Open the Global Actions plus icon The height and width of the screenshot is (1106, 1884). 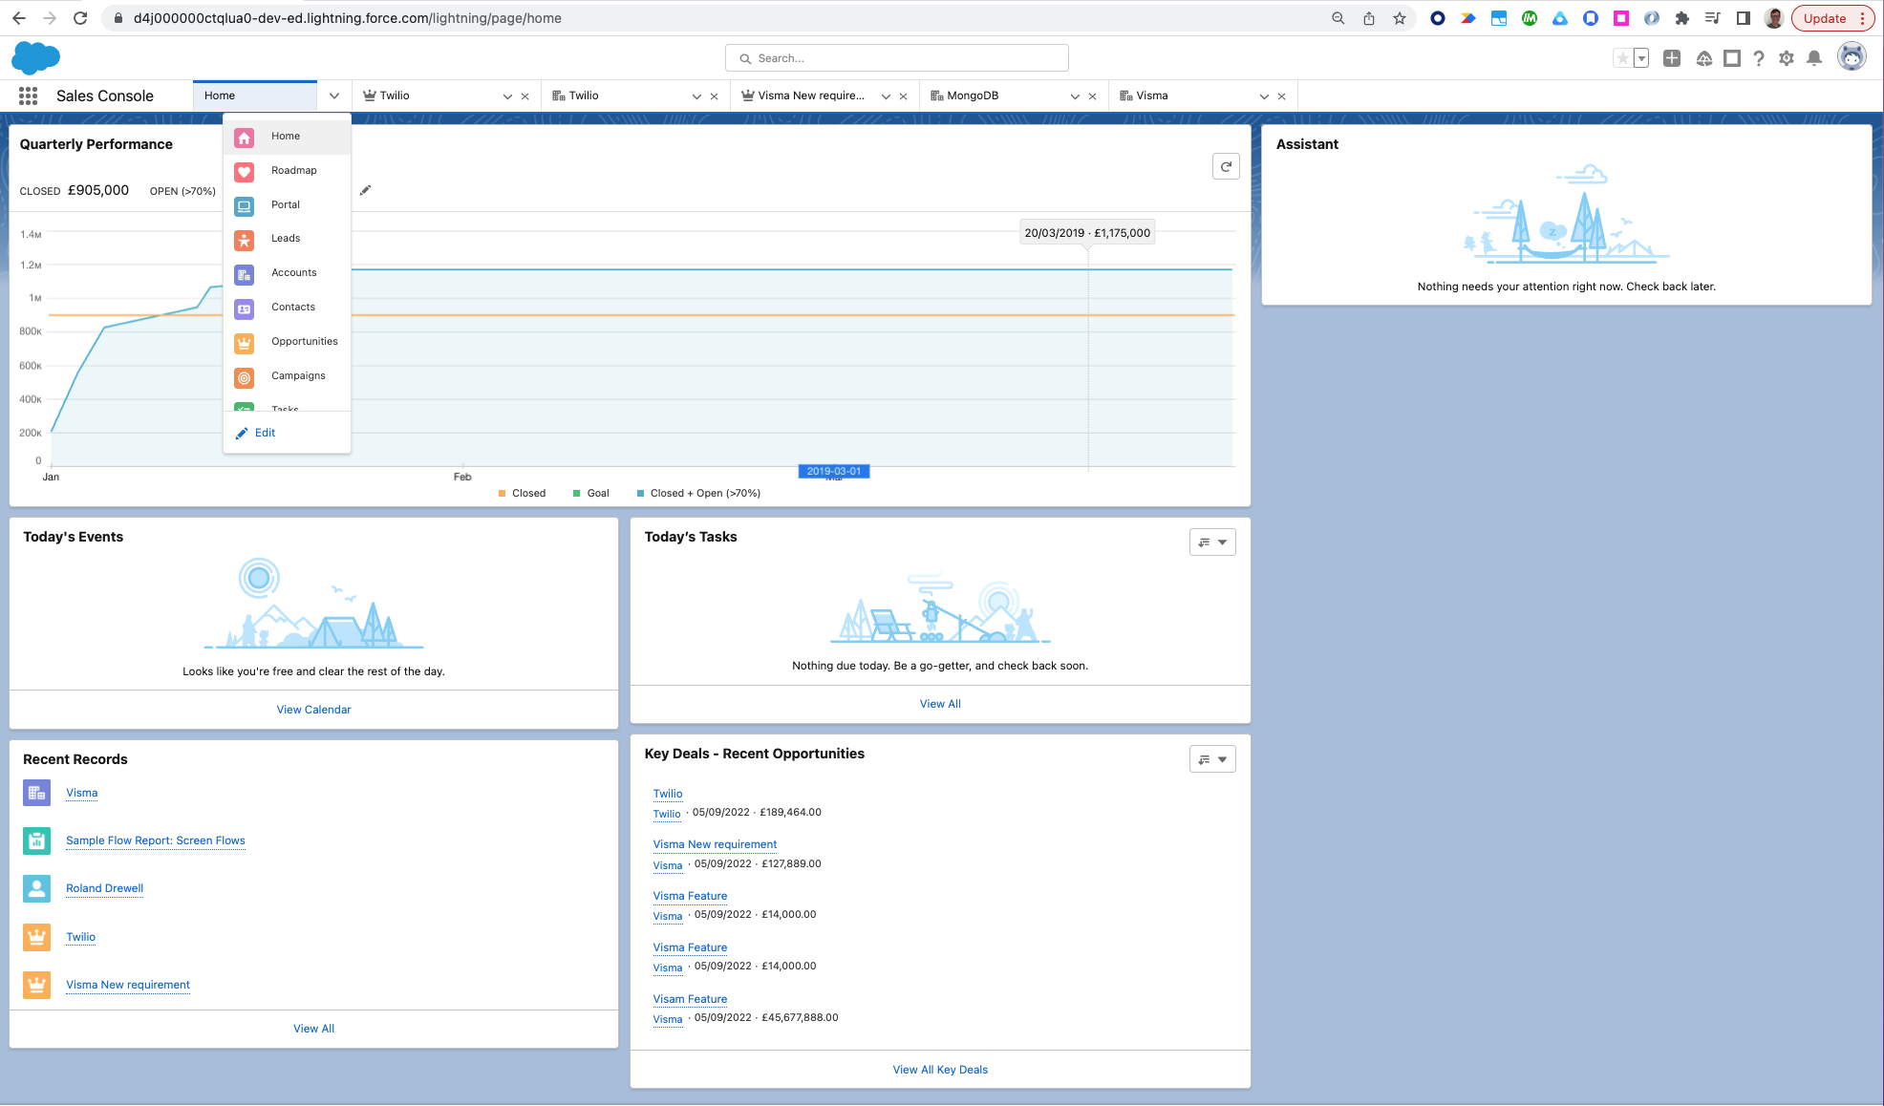click(1672, 58)
